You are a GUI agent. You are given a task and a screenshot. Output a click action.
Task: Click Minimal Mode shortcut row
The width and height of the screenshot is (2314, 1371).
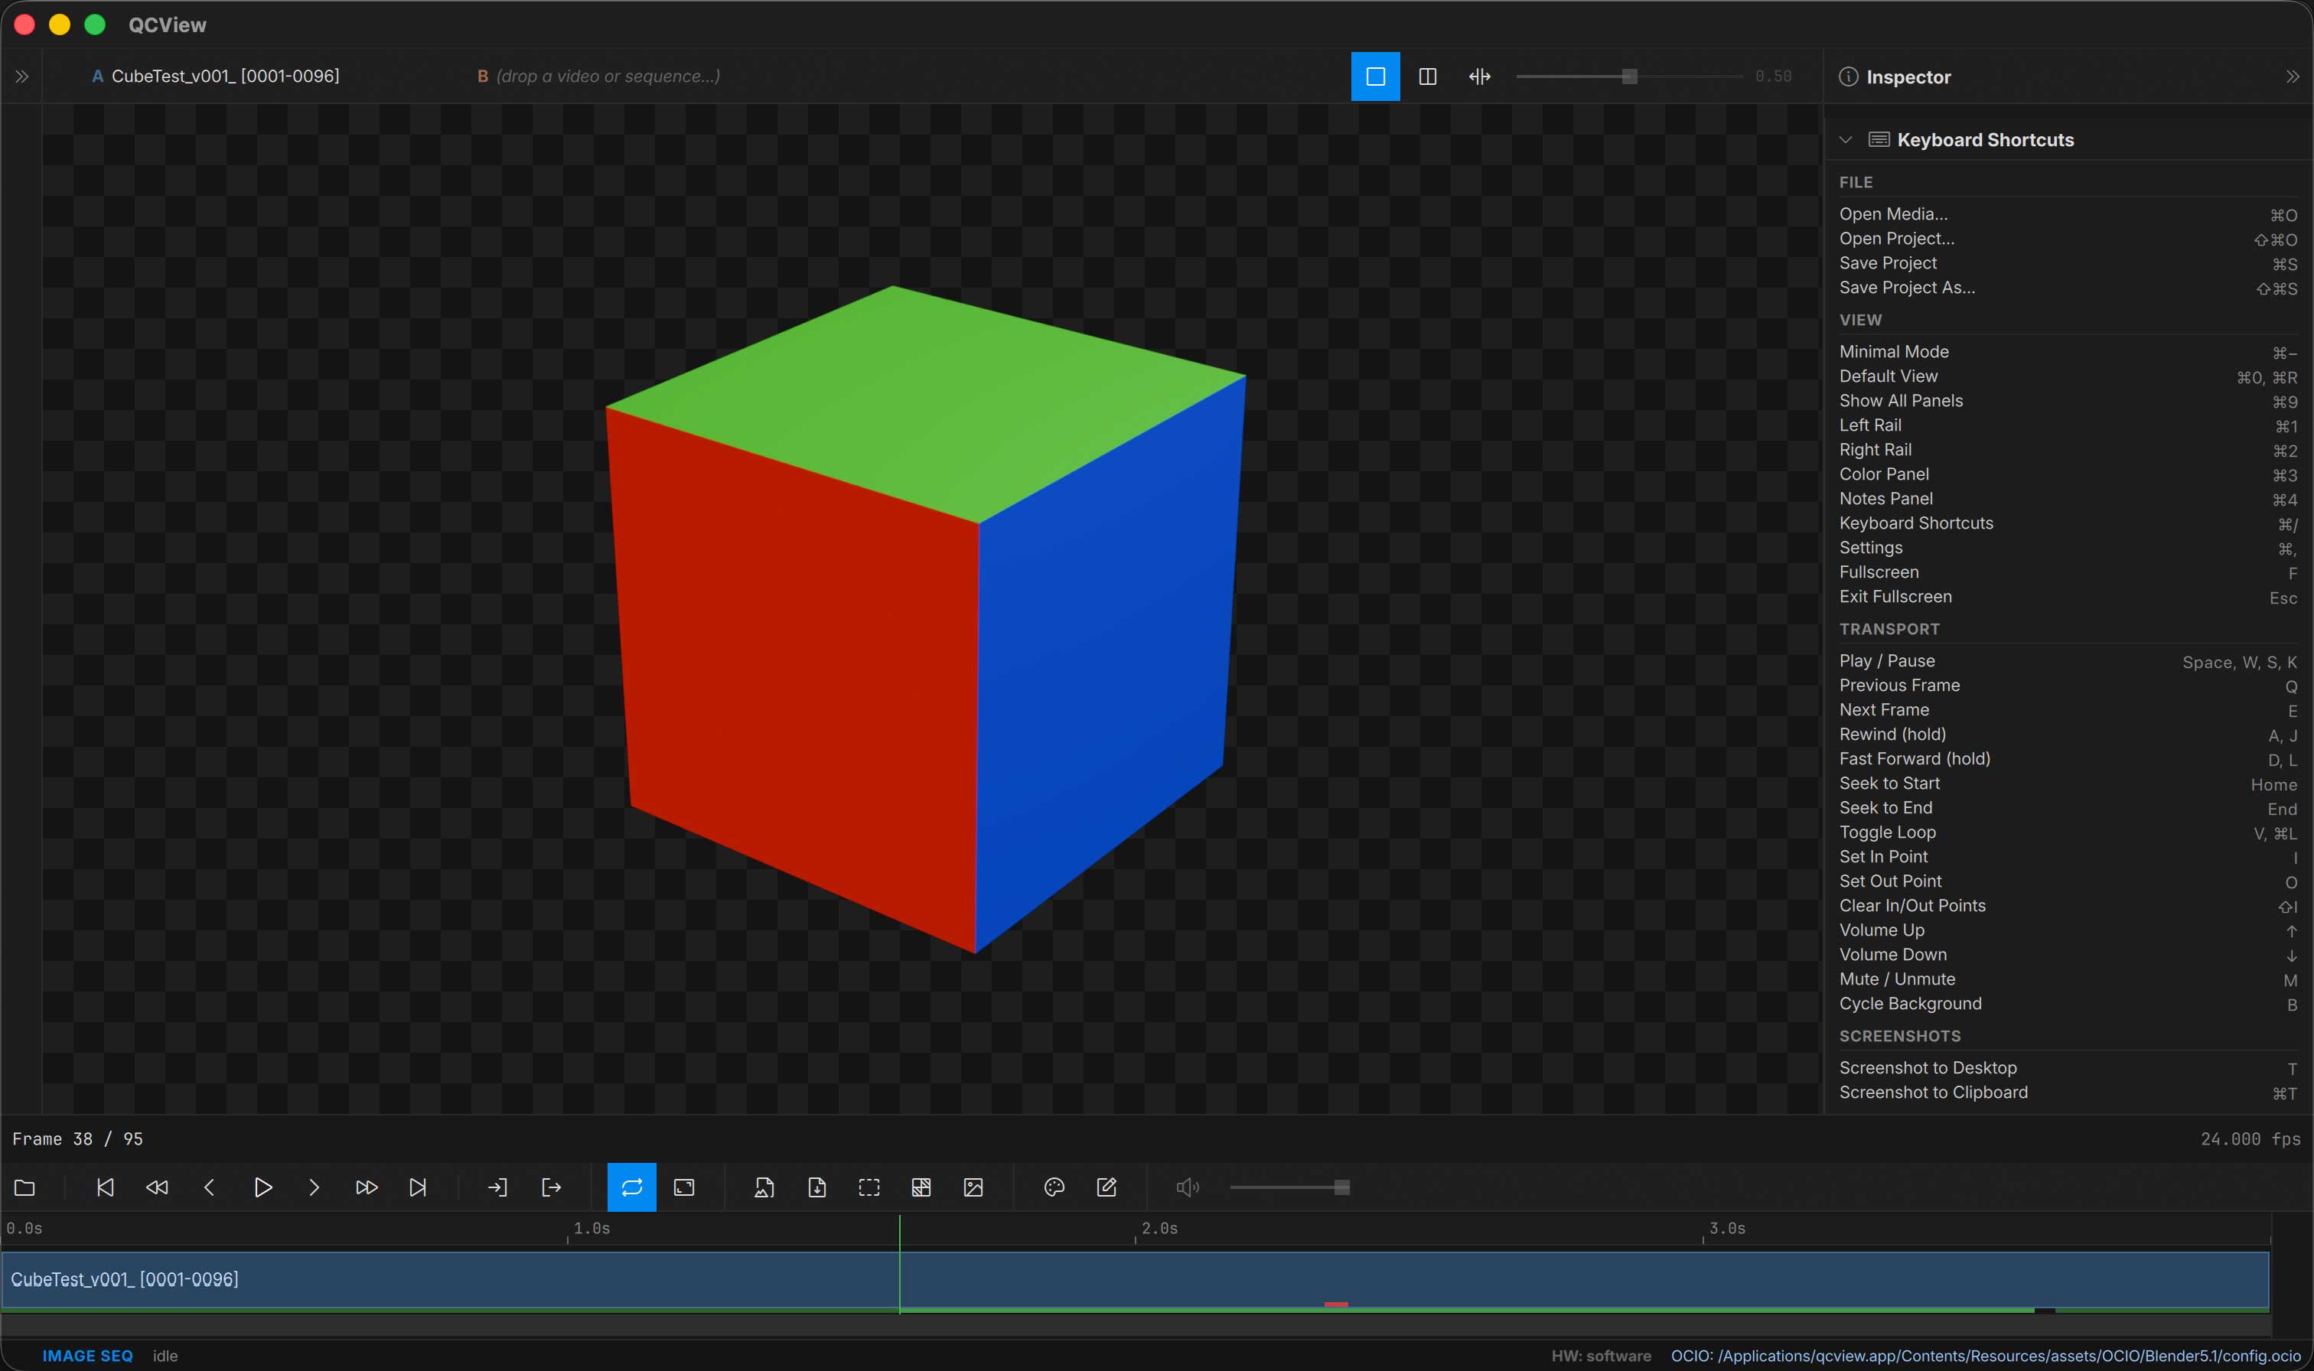pyautogui.click(x=2068, y=352)
